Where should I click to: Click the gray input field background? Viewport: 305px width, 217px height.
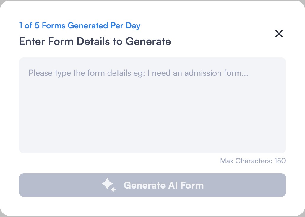point(152,118)
